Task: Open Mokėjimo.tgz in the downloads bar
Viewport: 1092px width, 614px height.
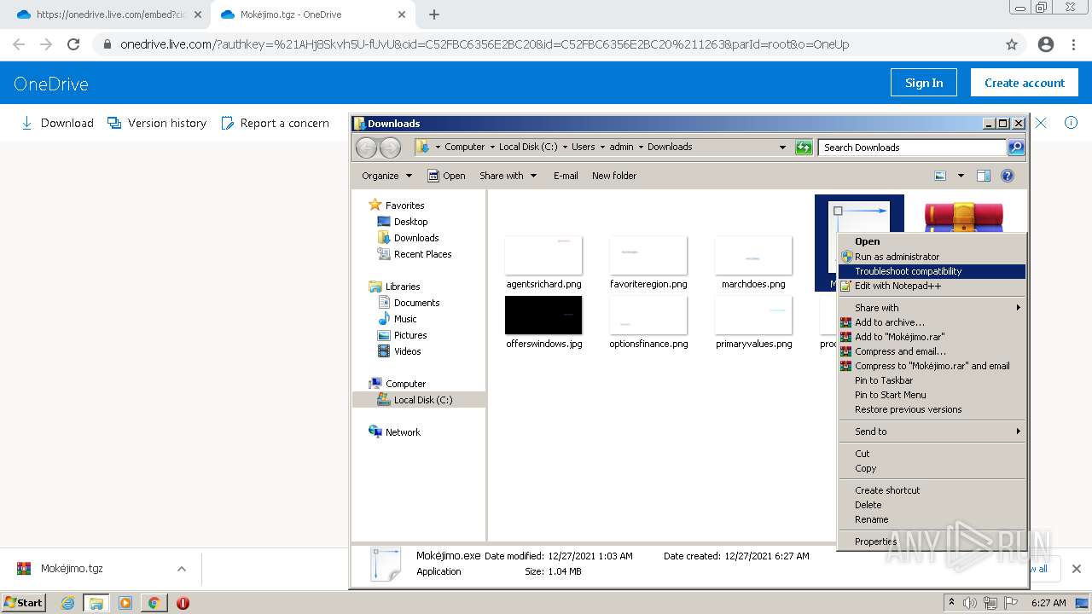Action: pyautogui.click(x=72, y=569)
